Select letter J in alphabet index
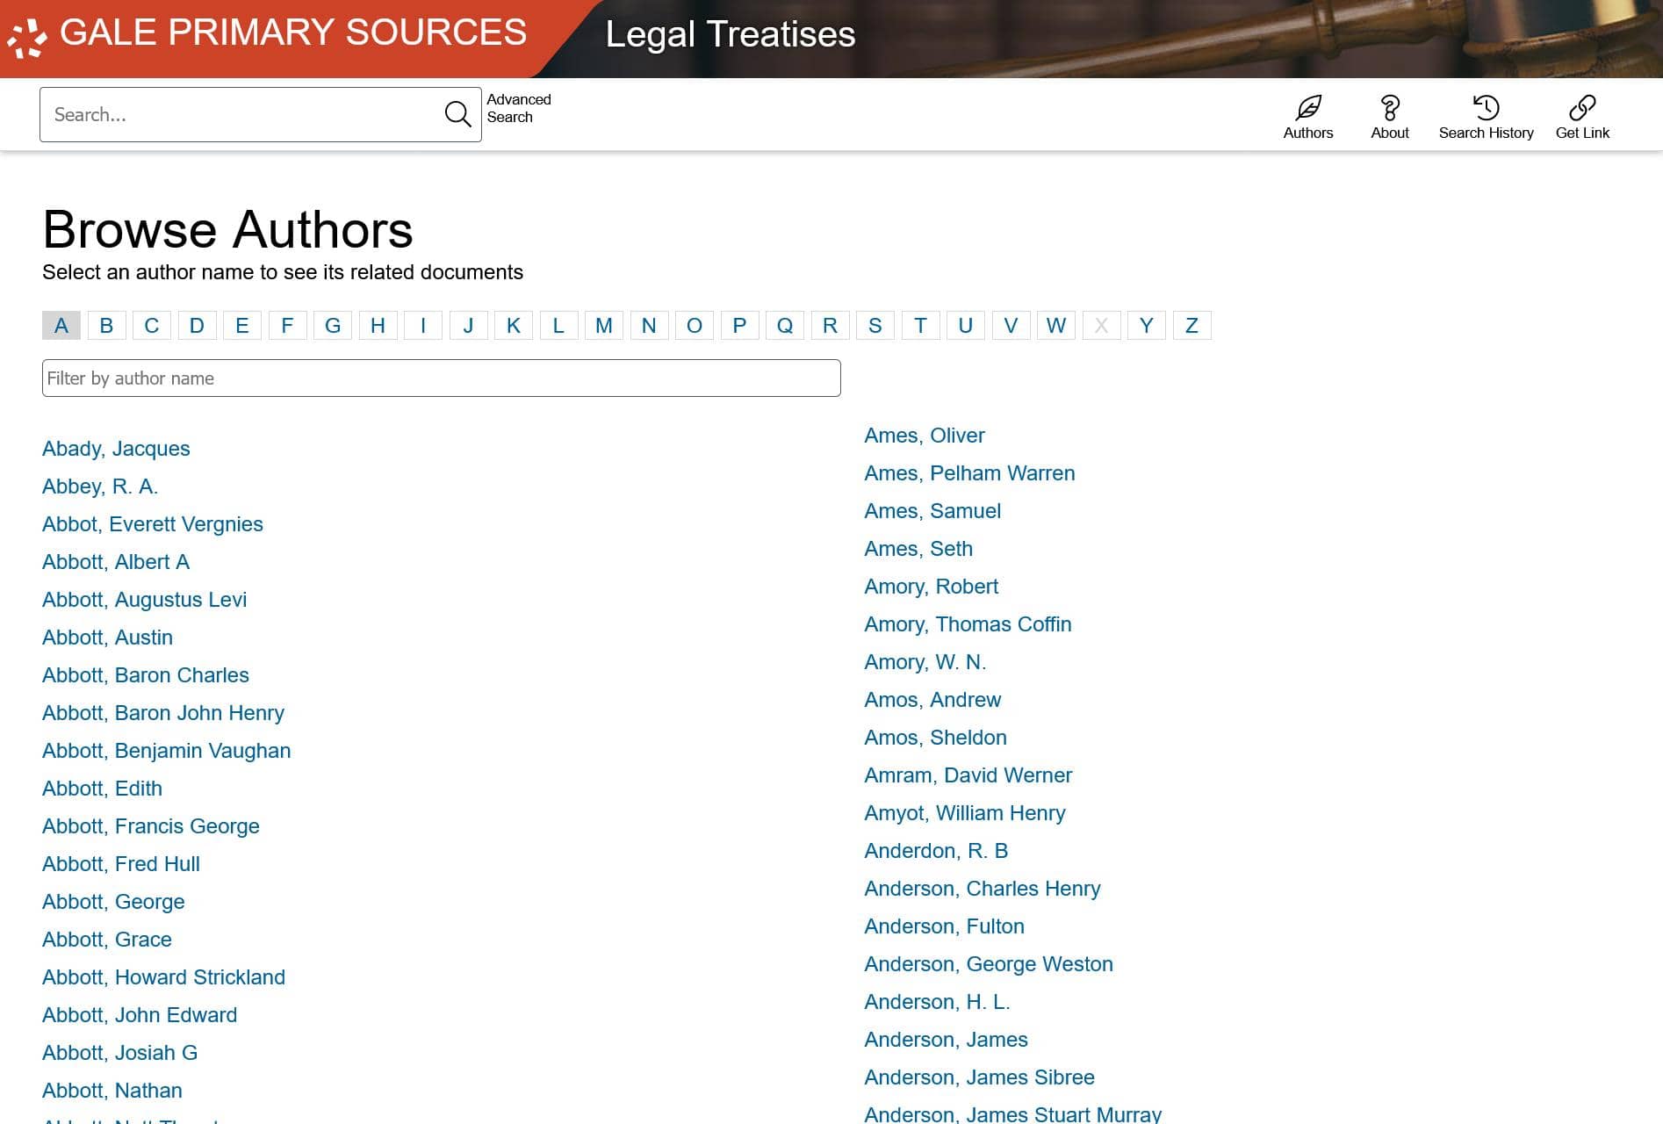This screenshot has width=1663, height=1124. [468, 326]
